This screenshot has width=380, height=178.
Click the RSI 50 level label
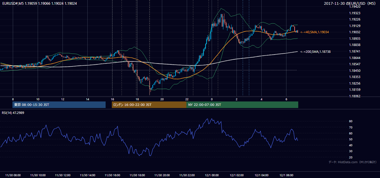(x=351, y=139)
